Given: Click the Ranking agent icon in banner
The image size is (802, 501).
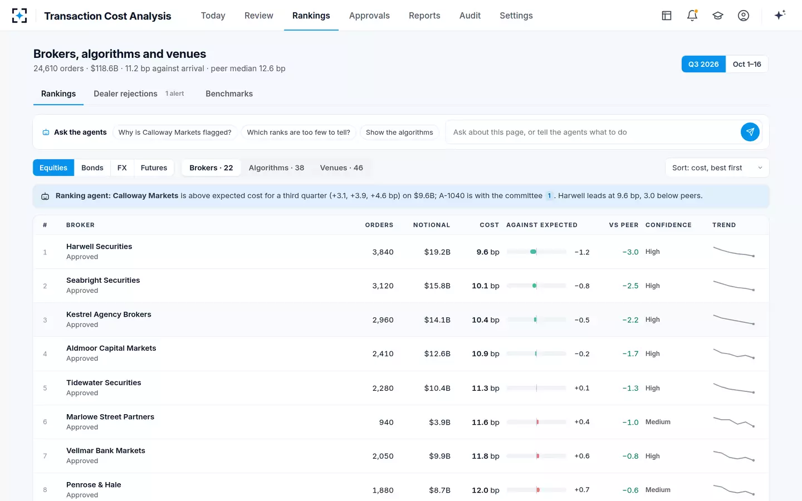Looking at the screenshot, I should click(45, 196).
